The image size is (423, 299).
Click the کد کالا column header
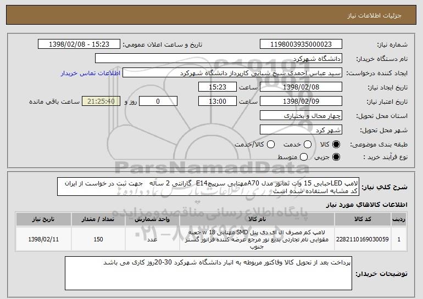pos(363,219)
